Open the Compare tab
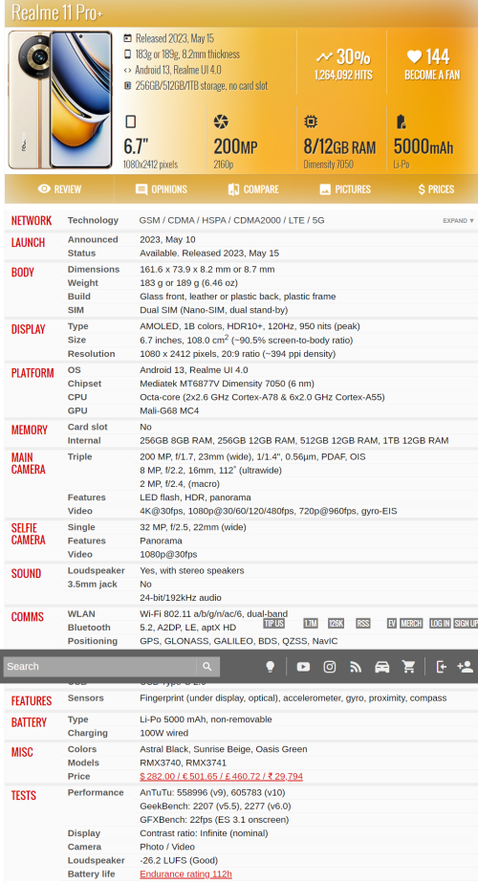The width and height of the screenshot is (478, 884). (253, 189)
